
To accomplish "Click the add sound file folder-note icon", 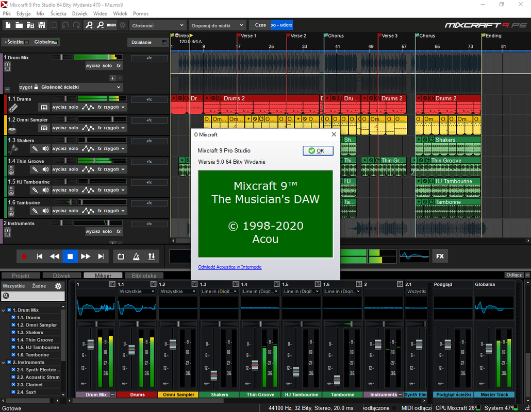I will pos(30,25).
